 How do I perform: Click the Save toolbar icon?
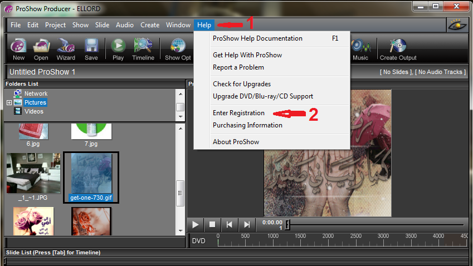(91, 48)
